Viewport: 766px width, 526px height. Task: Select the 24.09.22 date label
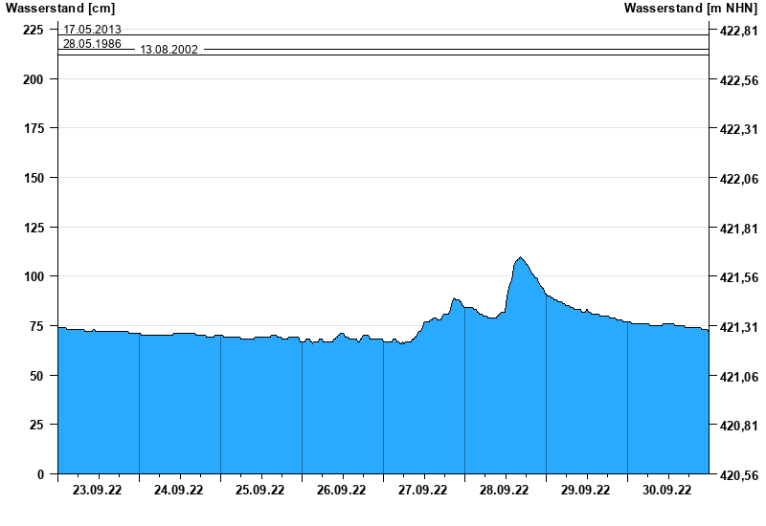[180, 491]
